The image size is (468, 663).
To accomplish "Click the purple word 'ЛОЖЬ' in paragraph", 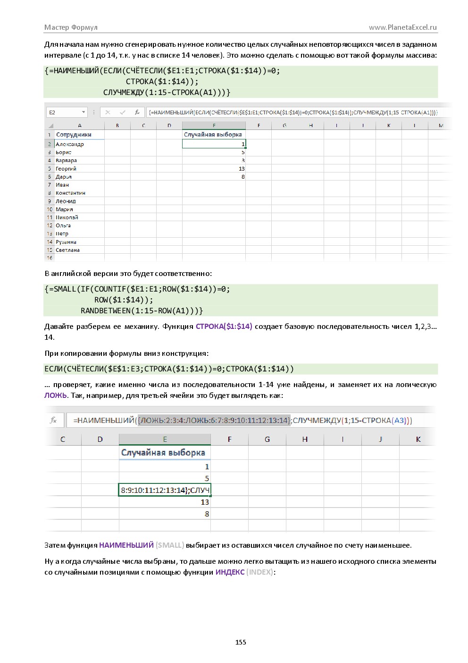I will (x=56, y=395).
